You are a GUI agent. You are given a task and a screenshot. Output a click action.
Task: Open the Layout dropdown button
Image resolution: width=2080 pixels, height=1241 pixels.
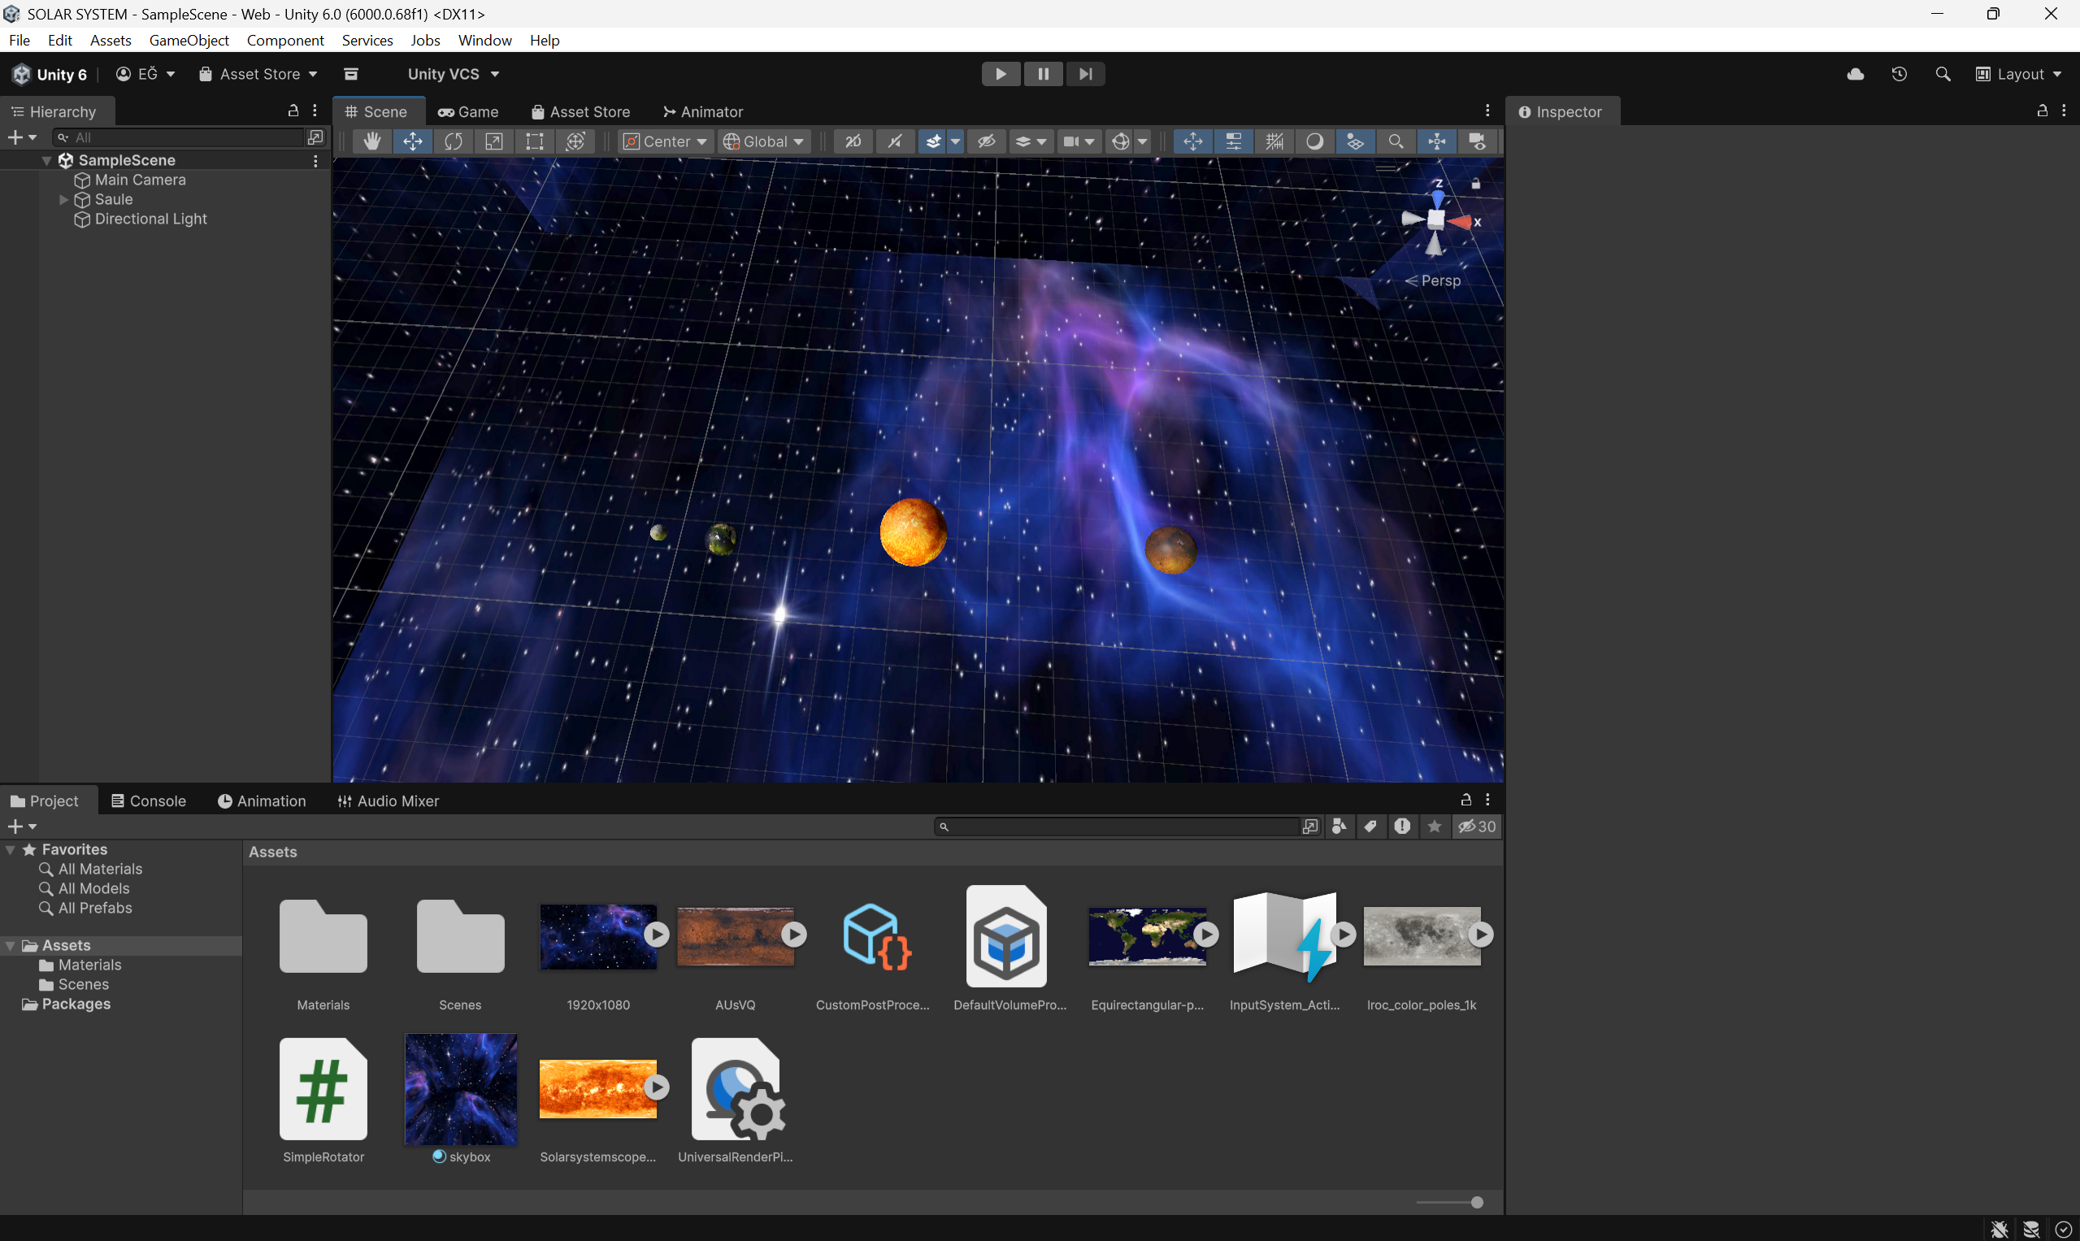pos(2019,74)
